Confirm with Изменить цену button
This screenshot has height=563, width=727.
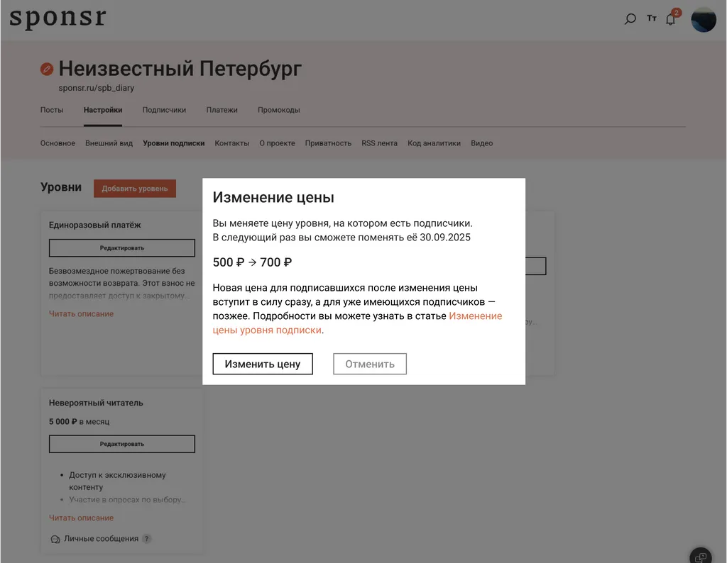tap(263, 364)
